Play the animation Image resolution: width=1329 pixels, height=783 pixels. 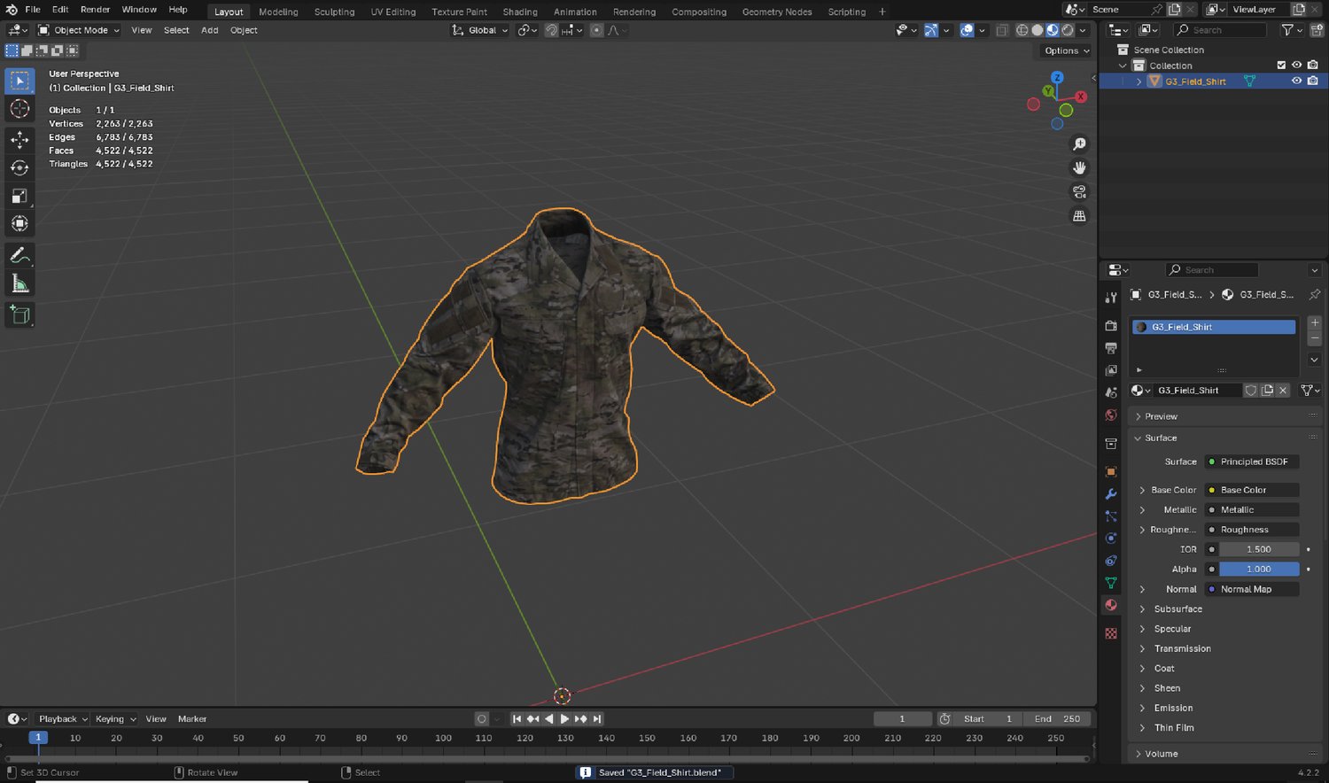point(564,719)
